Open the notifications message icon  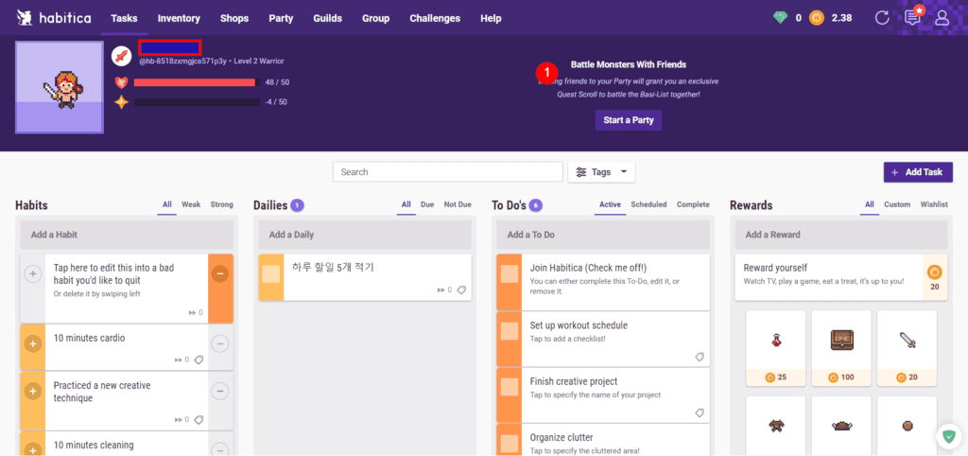[x=912, y=17]
